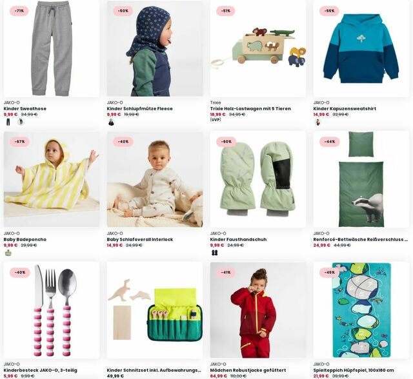Open Kinder Sweathose gray pants image
413x379 pixels.
click(52, 48)
